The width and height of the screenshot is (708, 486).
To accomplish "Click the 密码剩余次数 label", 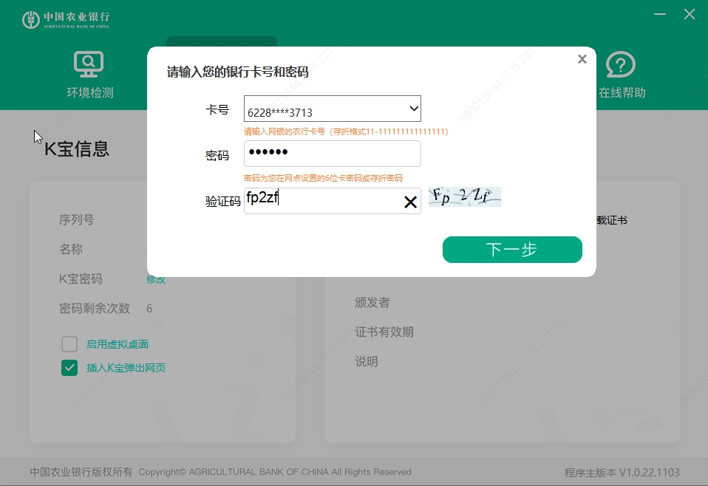I will point(95,308).
